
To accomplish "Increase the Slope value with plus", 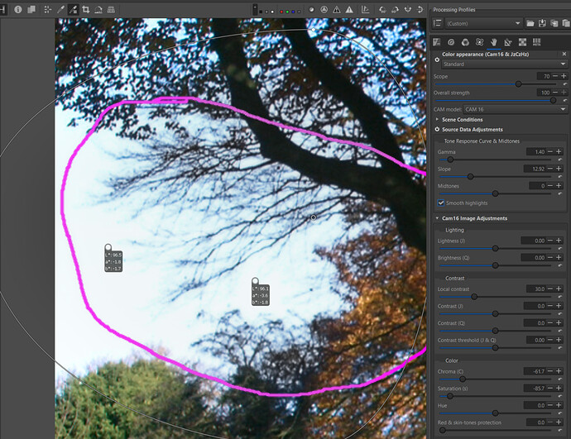I will 559,169.
